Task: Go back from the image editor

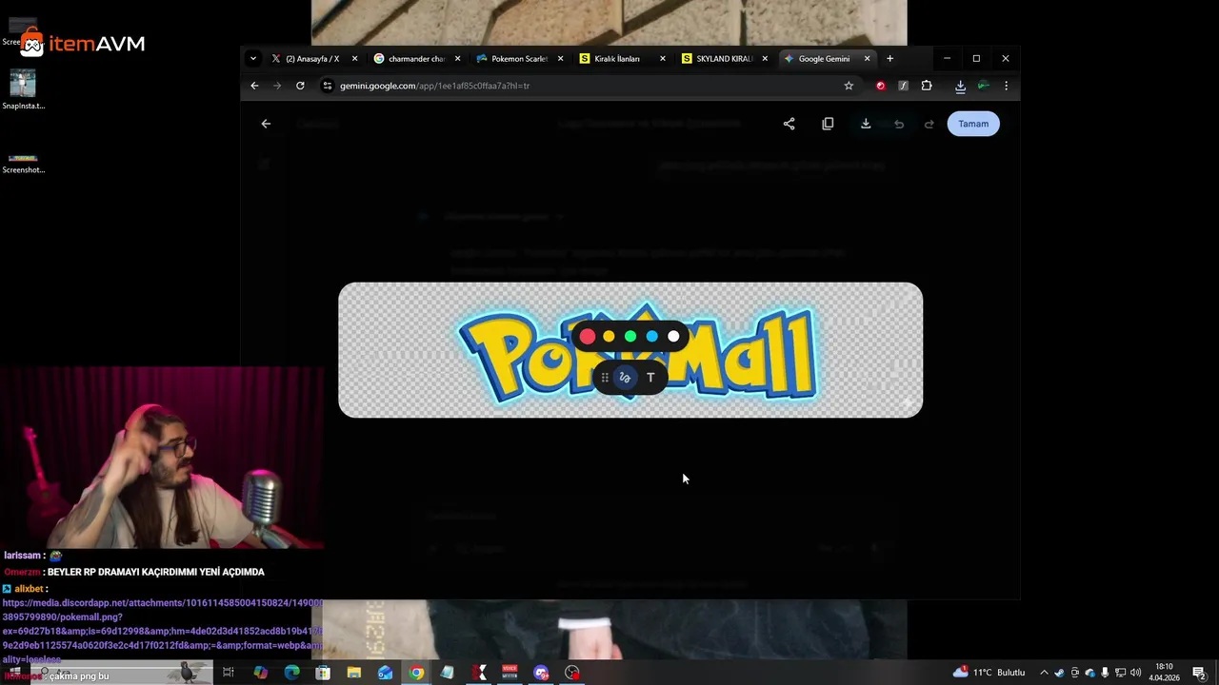Action: tap(266, 124)
